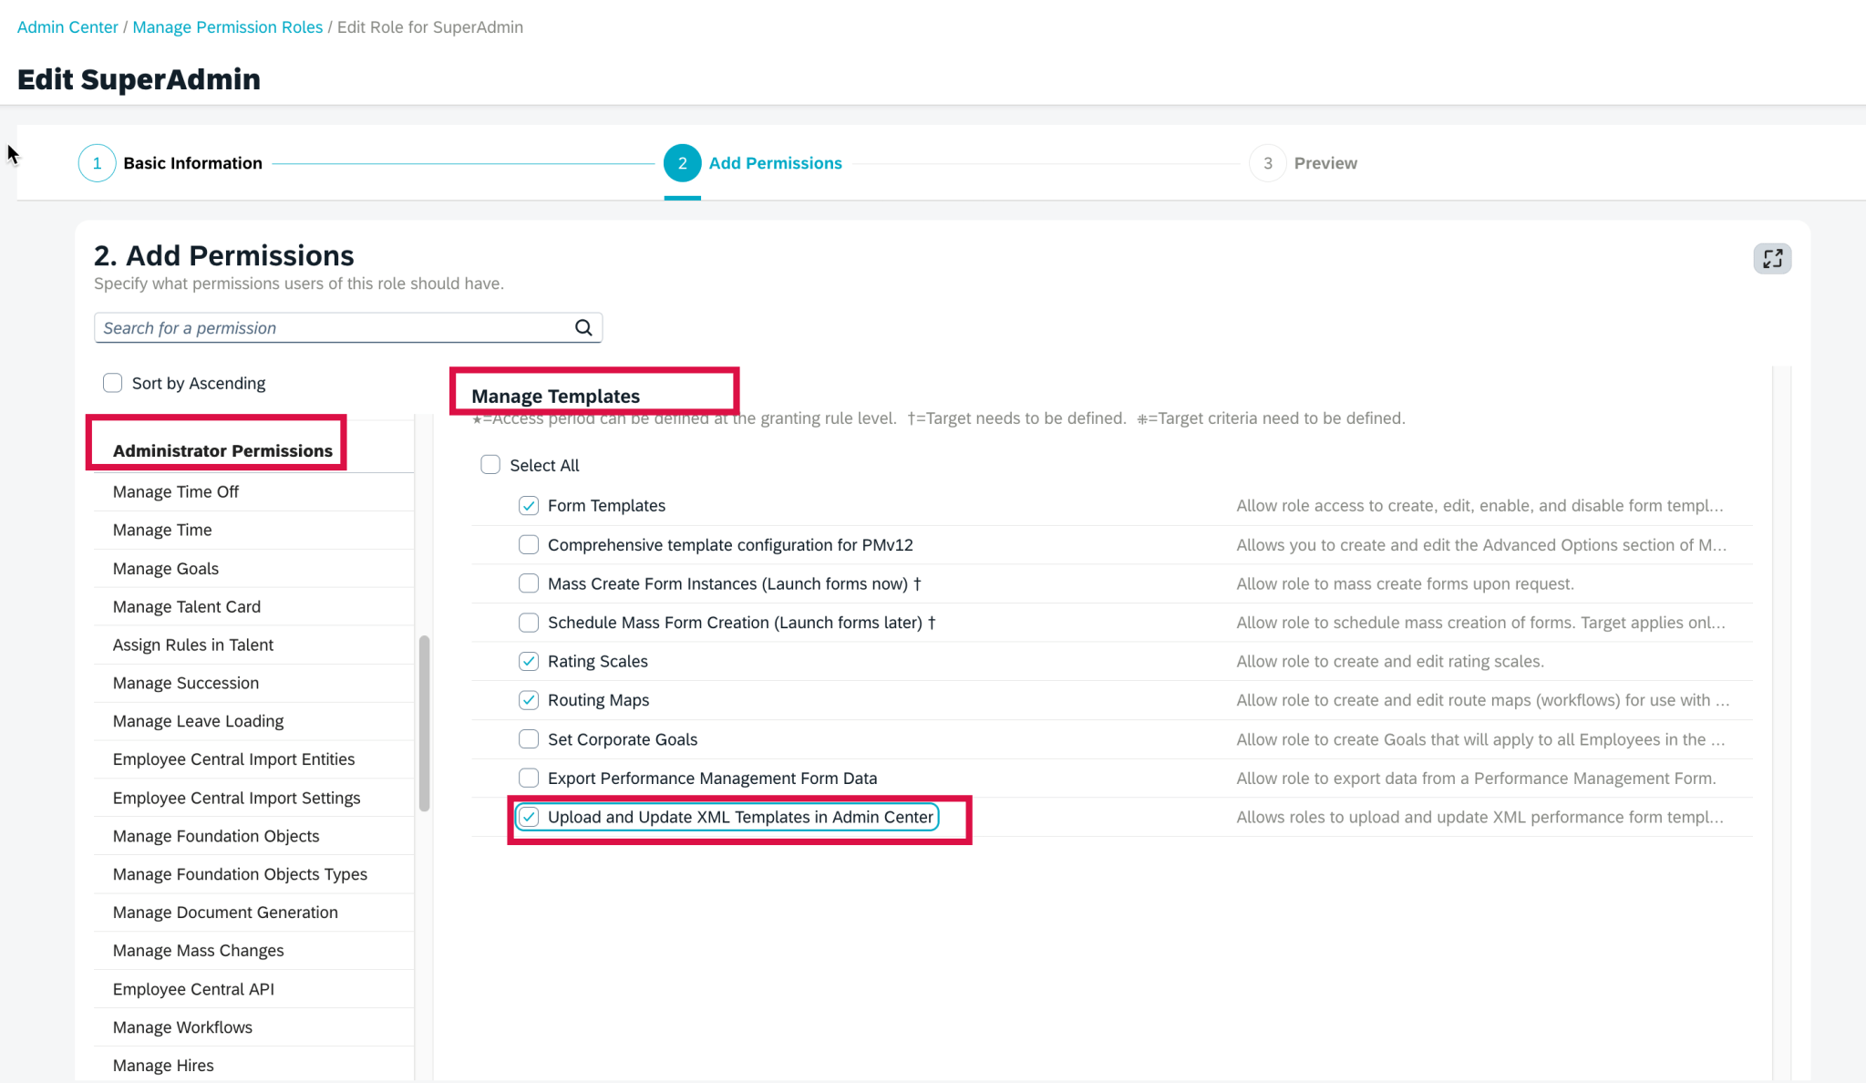Open Manage Permission Roles breadcrumb link

point(227,26)
